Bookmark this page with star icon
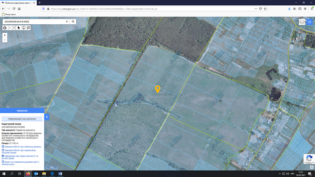This screenshot has height=177, width=315. click(265, 9)
